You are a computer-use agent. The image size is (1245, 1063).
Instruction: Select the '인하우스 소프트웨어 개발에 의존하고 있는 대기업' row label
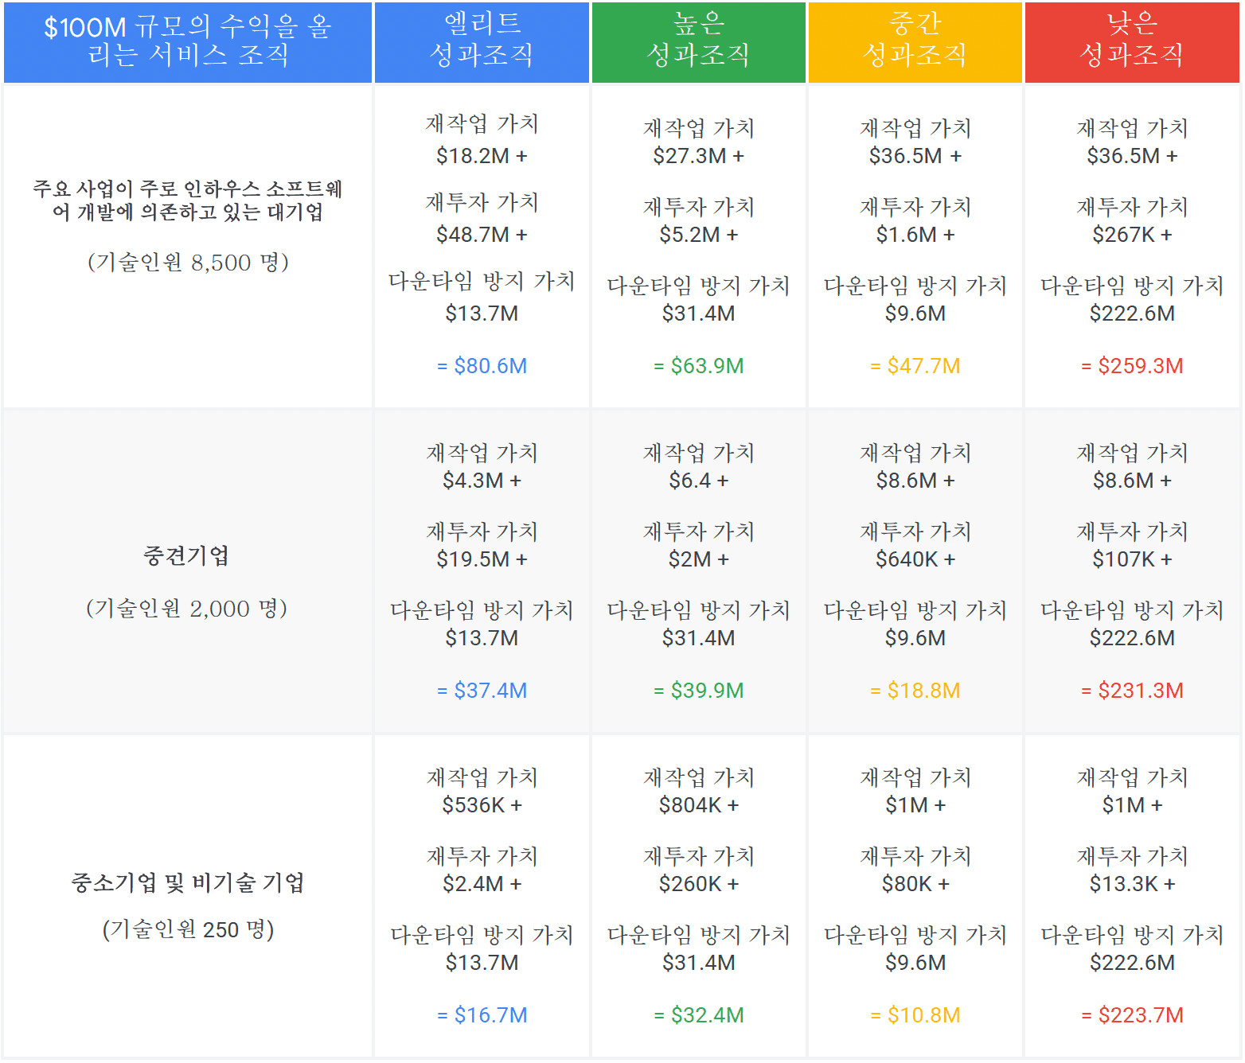pos(188,201)
